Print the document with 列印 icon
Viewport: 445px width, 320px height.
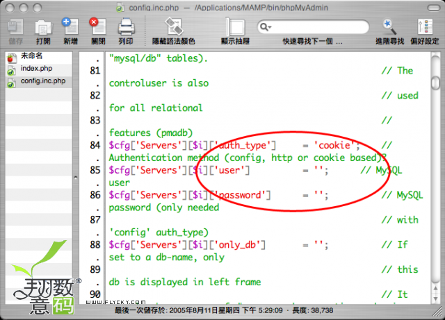tap(126, 27)
